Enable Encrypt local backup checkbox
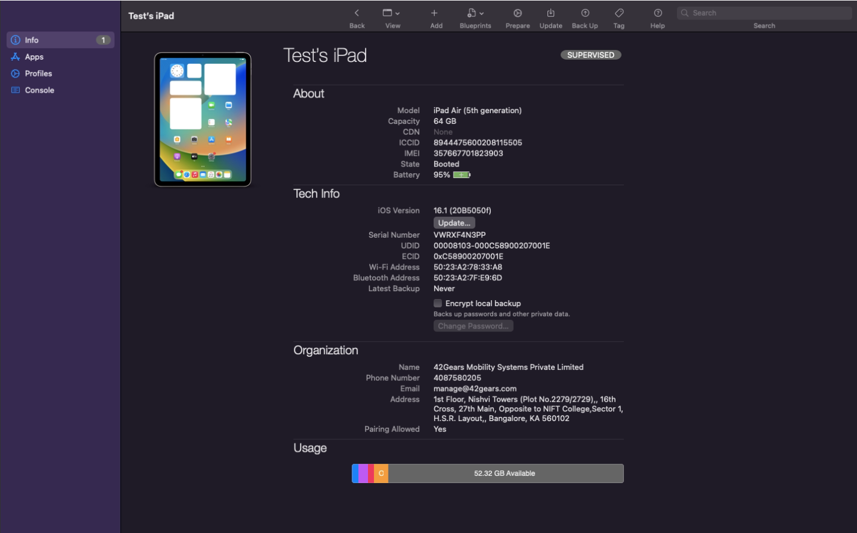Image resolution: width=857 pixels, height=533 pixels. click(438, 303)
